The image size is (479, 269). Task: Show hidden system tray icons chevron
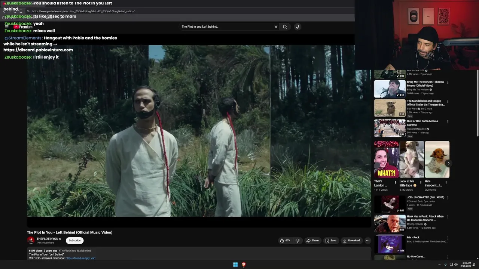tap(439, 265)
